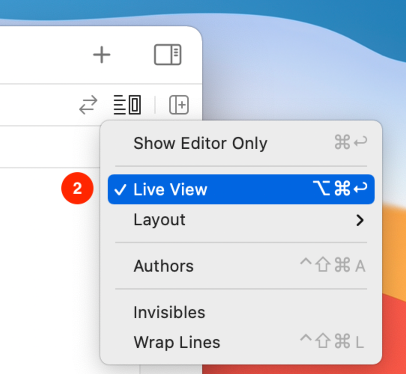This screenshot has height=374, width=406.
Task: Choose Live View from the menu
Action: pos(171,190)
